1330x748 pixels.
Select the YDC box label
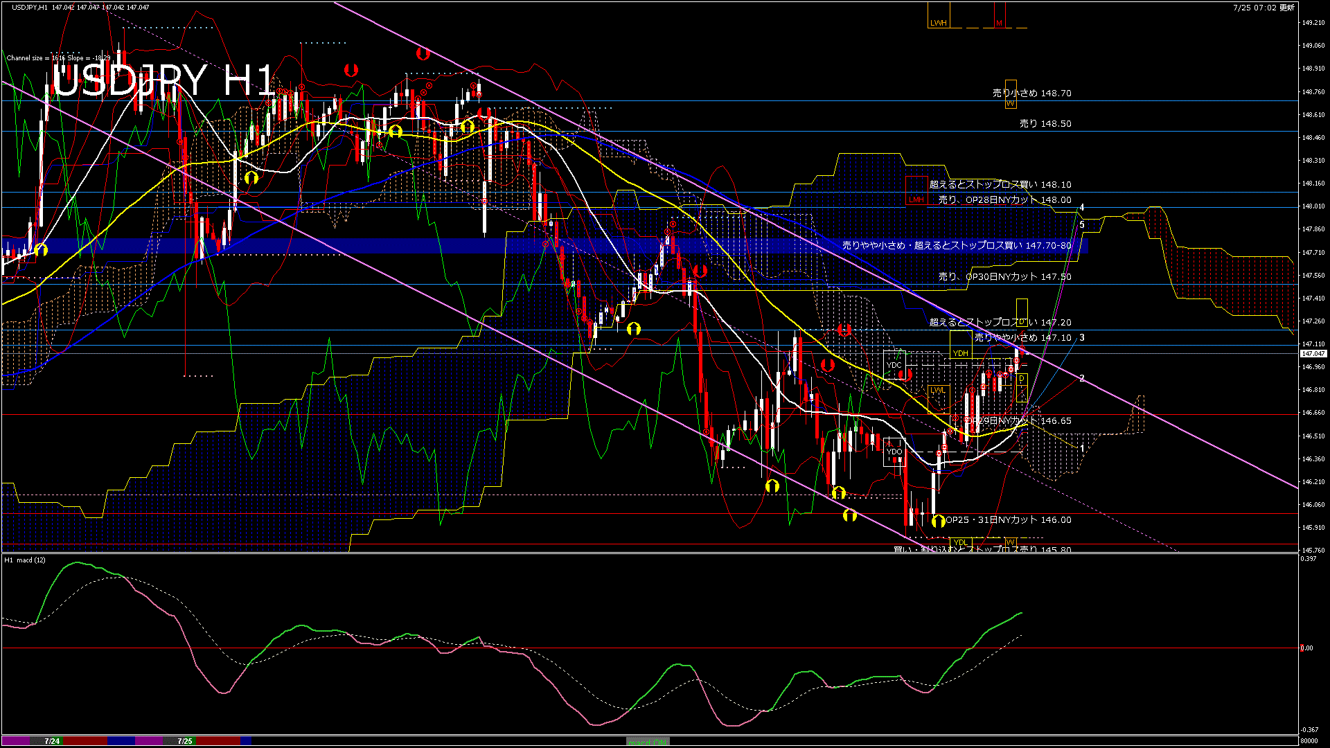coord(894,365)
